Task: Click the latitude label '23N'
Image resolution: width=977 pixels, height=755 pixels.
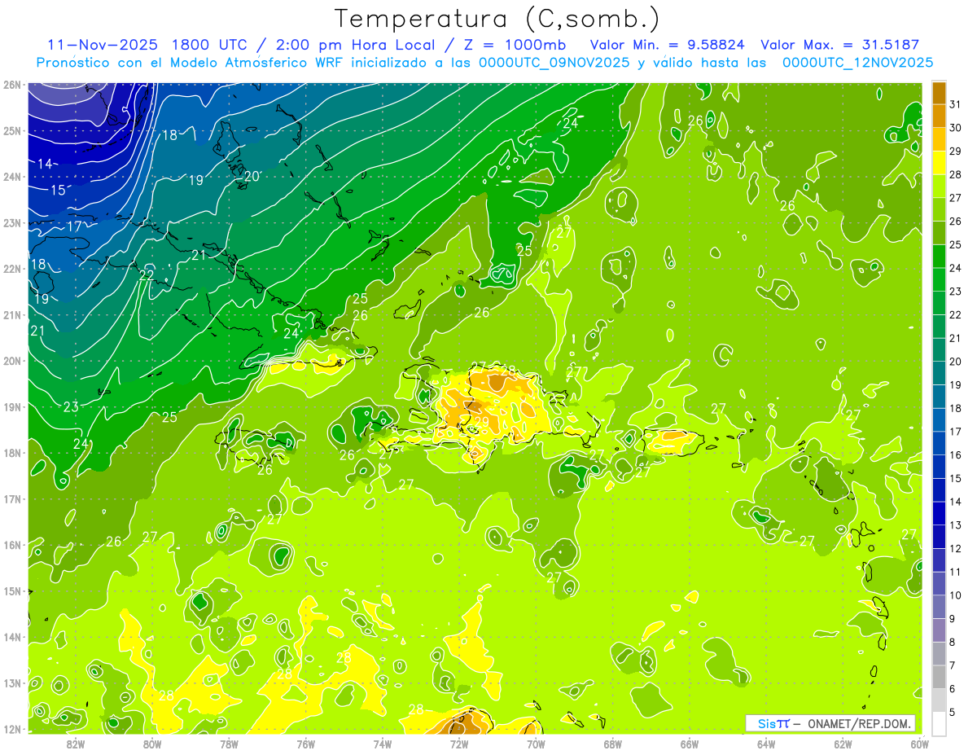Action: [x=12, y=223]
